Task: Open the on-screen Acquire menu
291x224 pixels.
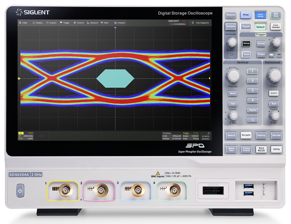Action: click(51, 23)
